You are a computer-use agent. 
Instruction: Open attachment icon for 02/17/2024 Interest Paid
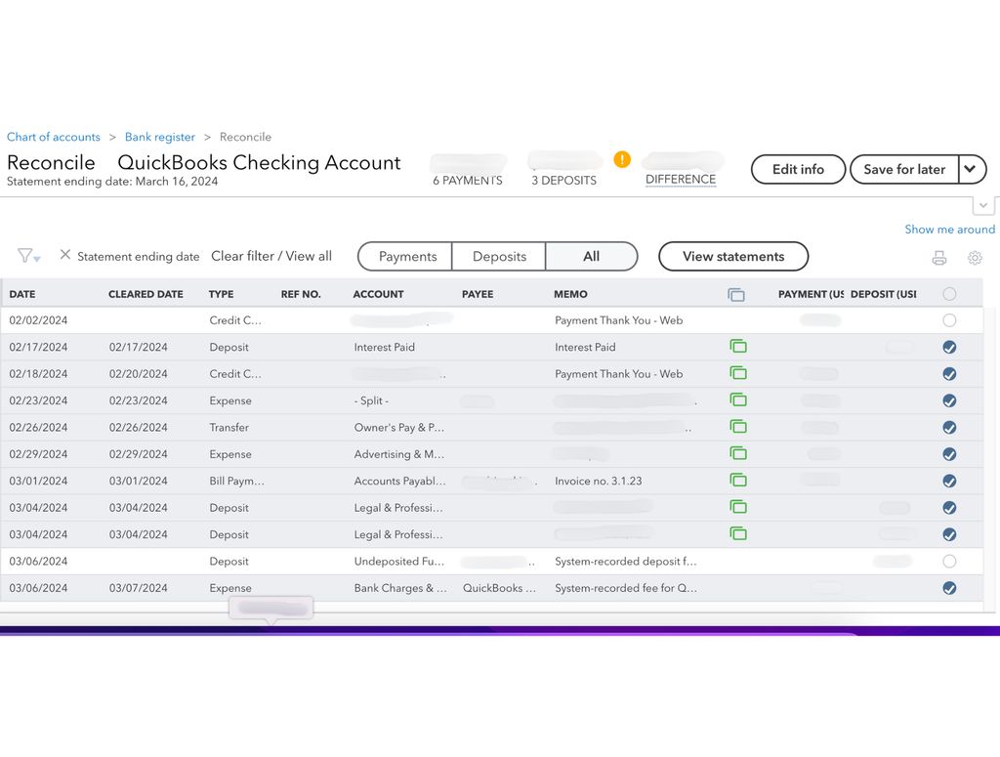point(738,347)
